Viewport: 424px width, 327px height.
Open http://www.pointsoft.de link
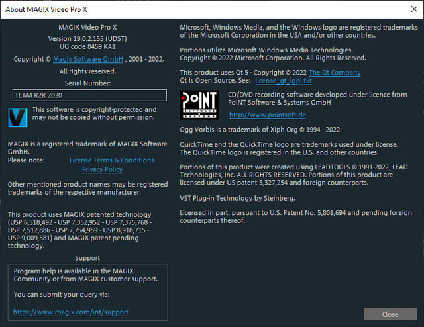[268, 115]
